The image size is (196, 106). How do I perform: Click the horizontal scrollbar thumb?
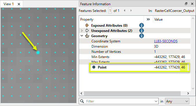click(132, 93)
